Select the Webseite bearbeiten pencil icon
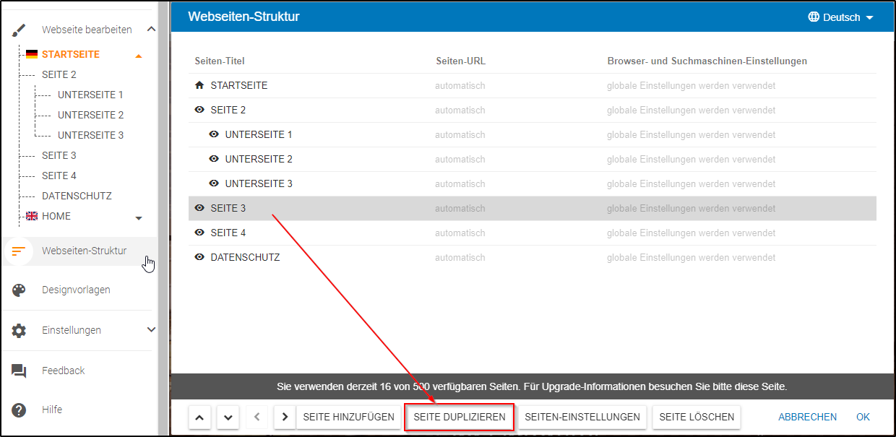Viewport: 896px width, 437px height. 18,29
